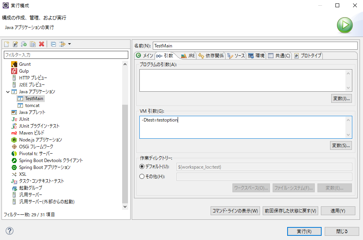Collapse all tree items in toolbar
363x240 pixels.
[54, 44]
